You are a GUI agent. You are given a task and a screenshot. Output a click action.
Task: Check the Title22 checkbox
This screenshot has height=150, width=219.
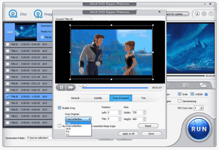8,123
